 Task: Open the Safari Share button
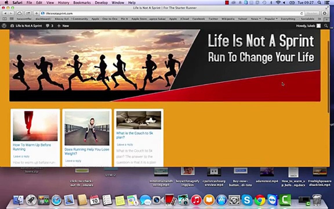click(28, 13)
